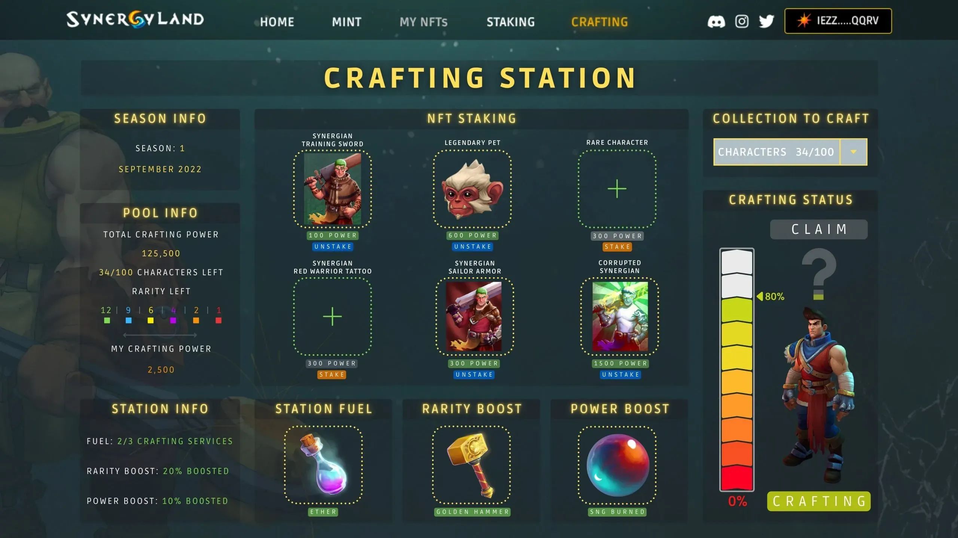Image resolution: width=958 pixels, height=538 pixels.
Task: Open the IEZZ...QQRV wallet menu
Action: (x=838, y=21)
